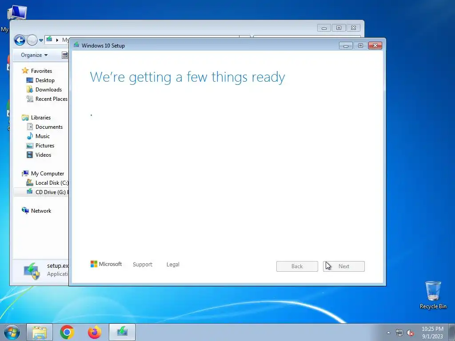Select Network in the navigation pane
Viewport: 455px width, 341px height.
coord(41,211)
